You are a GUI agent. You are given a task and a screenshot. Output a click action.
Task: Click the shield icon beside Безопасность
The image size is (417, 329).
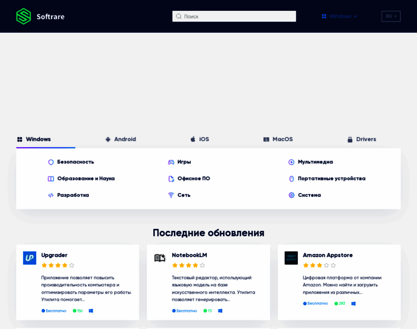51,162
